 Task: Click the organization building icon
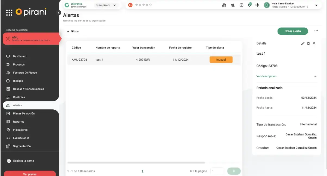click(224, 5)
